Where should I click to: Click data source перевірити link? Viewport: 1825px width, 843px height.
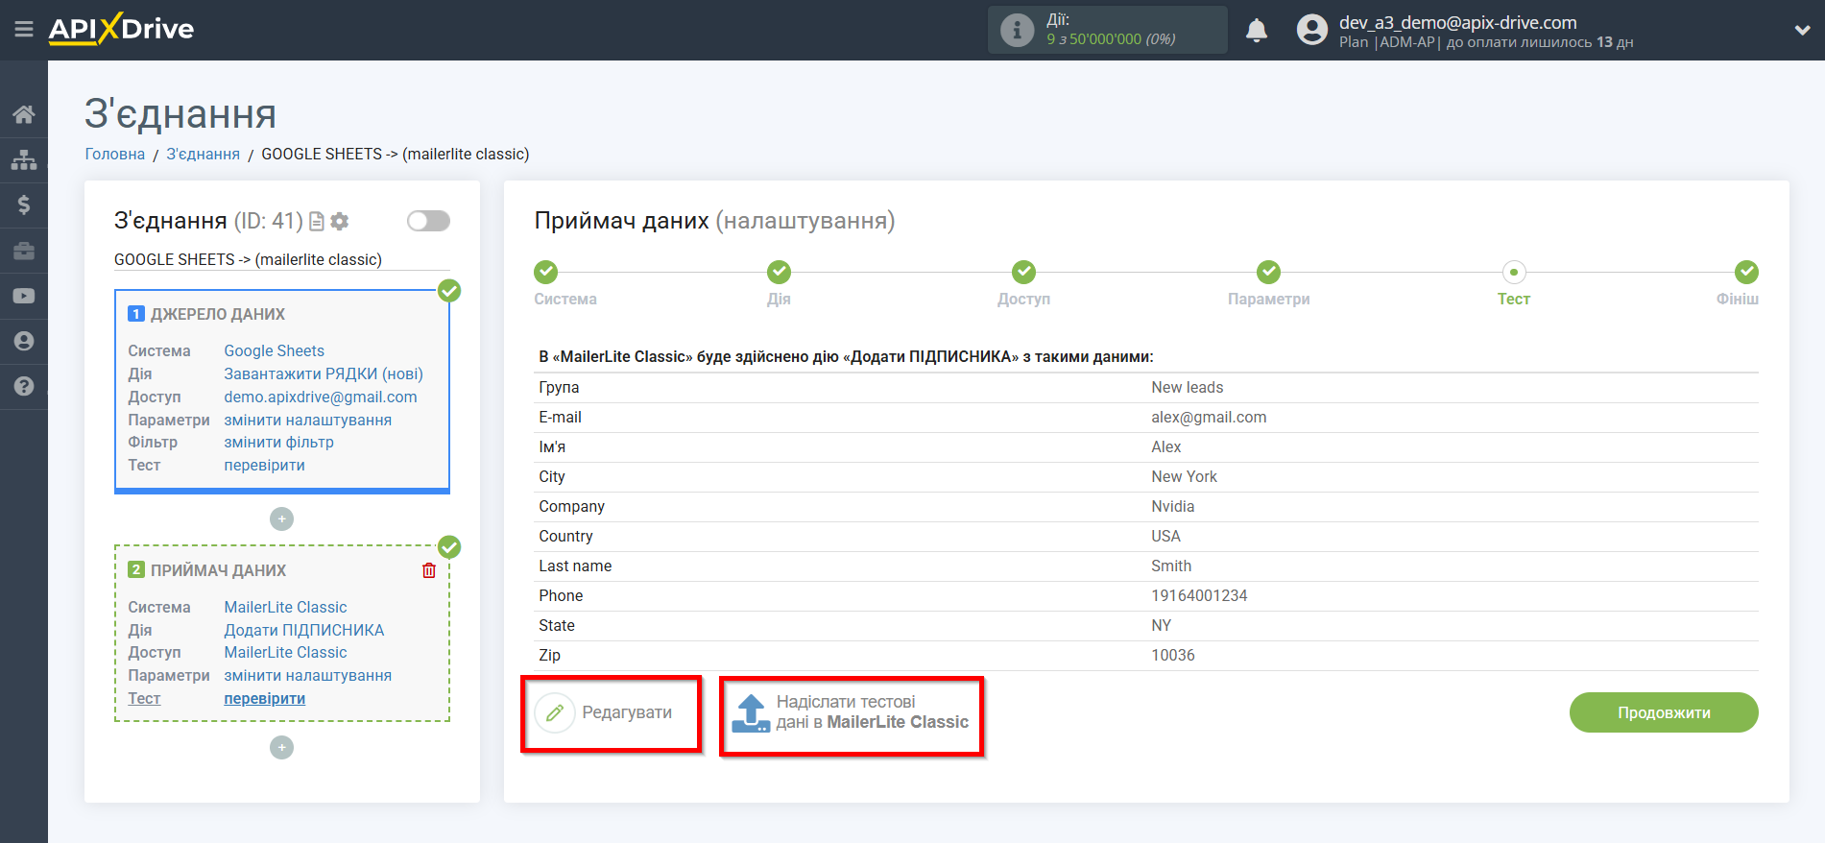[x=265, y=466]
